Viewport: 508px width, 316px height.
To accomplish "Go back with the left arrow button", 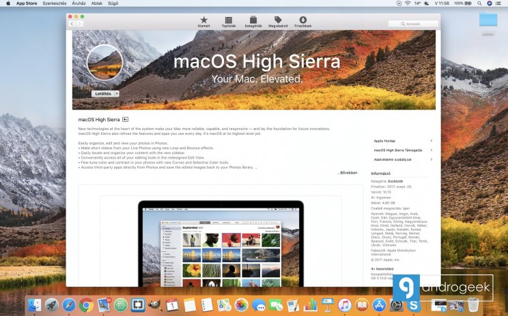I will coord(72,24).
